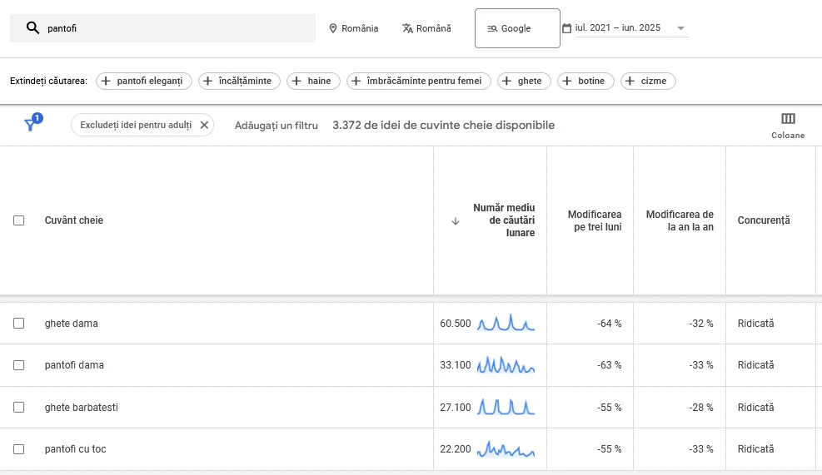Sort by Concurență column header

(x=764, y=220)
